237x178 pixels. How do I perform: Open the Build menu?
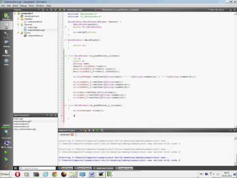click(x=15, y=5)
